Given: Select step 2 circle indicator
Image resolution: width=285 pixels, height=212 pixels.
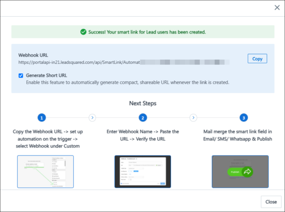Looking at the screenshot, I should pyautogui.click(x=142, y=118).
